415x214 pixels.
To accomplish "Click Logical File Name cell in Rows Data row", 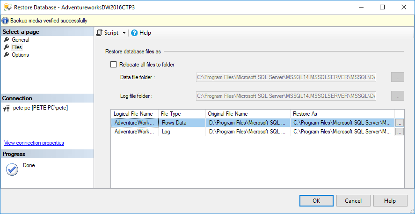I will pos(134,123).
